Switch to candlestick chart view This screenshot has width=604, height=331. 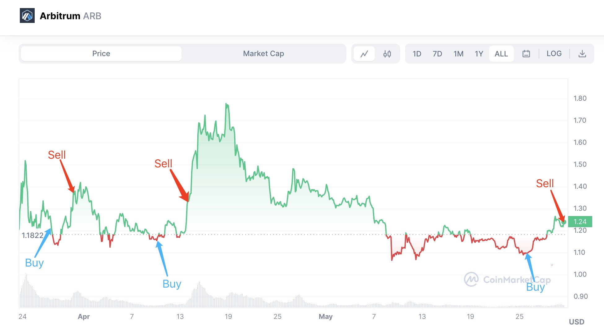point(387,54)
